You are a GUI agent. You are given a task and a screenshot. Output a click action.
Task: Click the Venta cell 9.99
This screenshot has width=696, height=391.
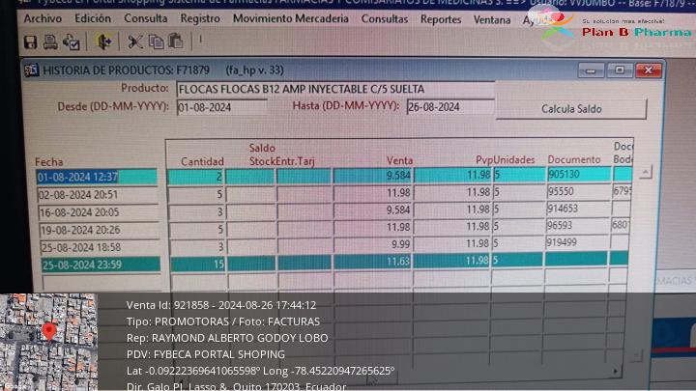tap(372, 244)
